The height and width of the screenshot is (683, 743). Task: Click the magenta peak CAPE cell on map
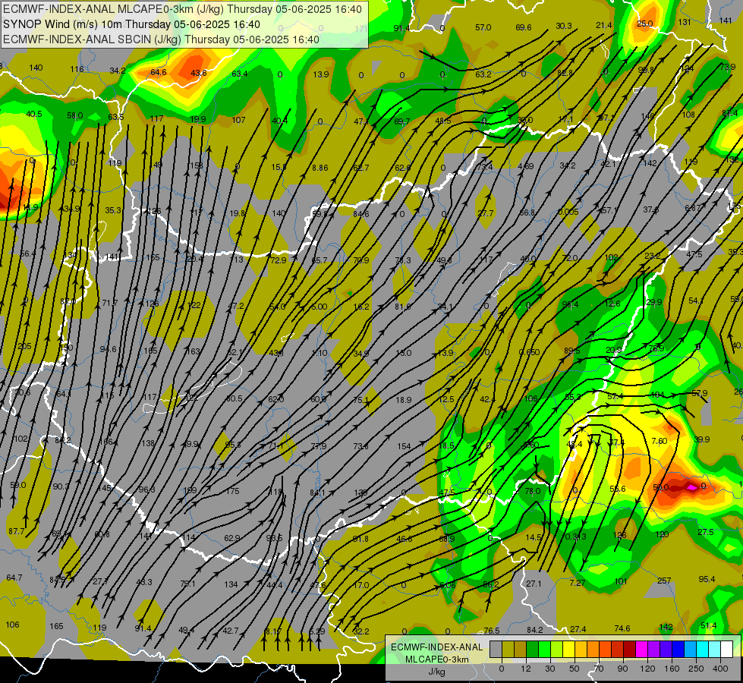pos(692,486)
